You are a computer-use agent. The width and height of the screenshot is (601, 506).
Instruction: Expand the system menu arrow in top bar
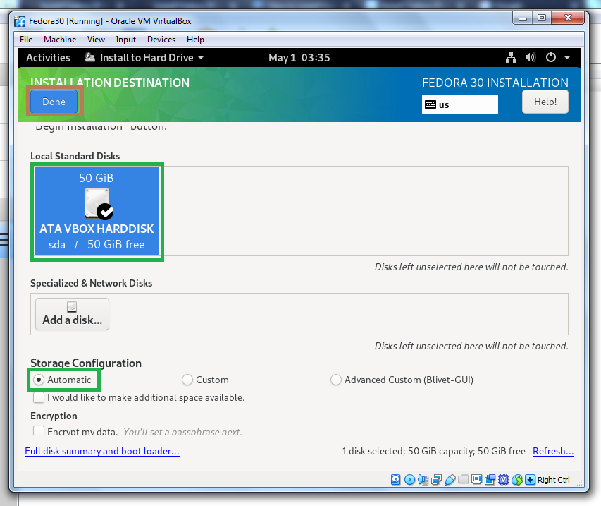coord(567,58)
